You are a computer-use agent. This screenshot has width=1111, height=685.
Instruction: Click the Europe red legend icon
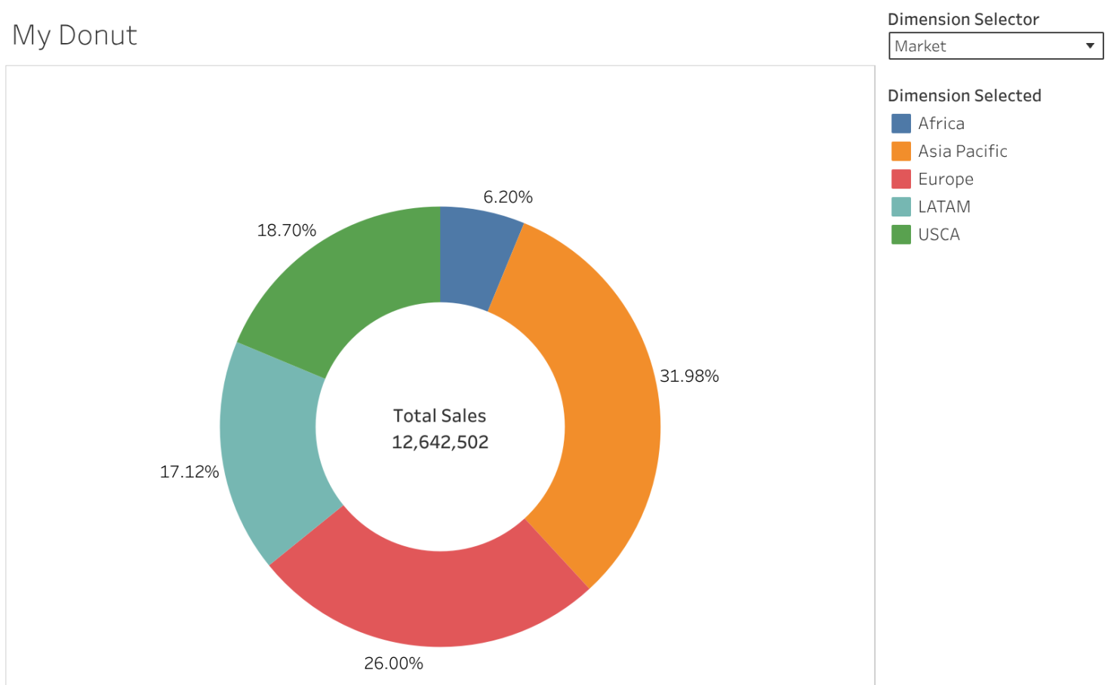coord(900,179)
